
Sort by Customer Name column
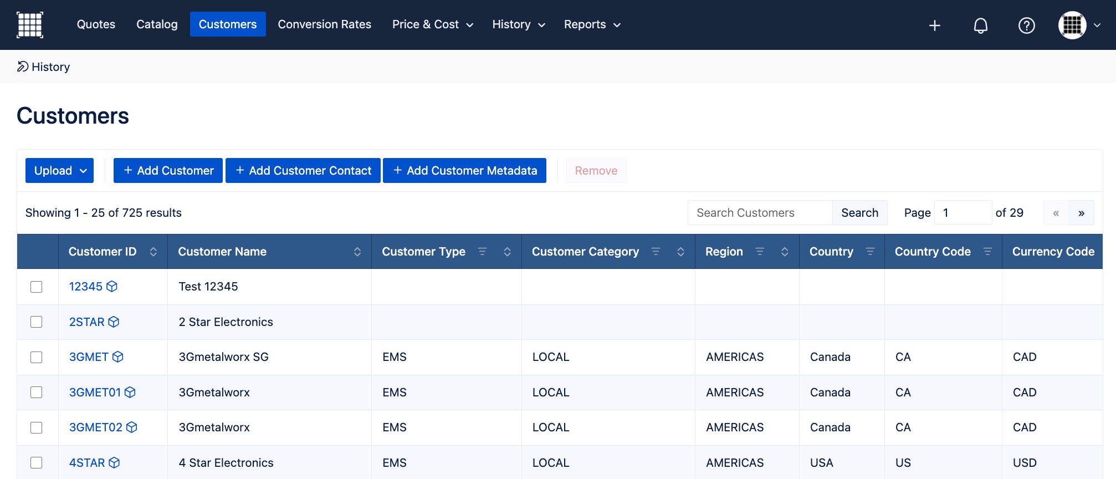pos(357,252)
